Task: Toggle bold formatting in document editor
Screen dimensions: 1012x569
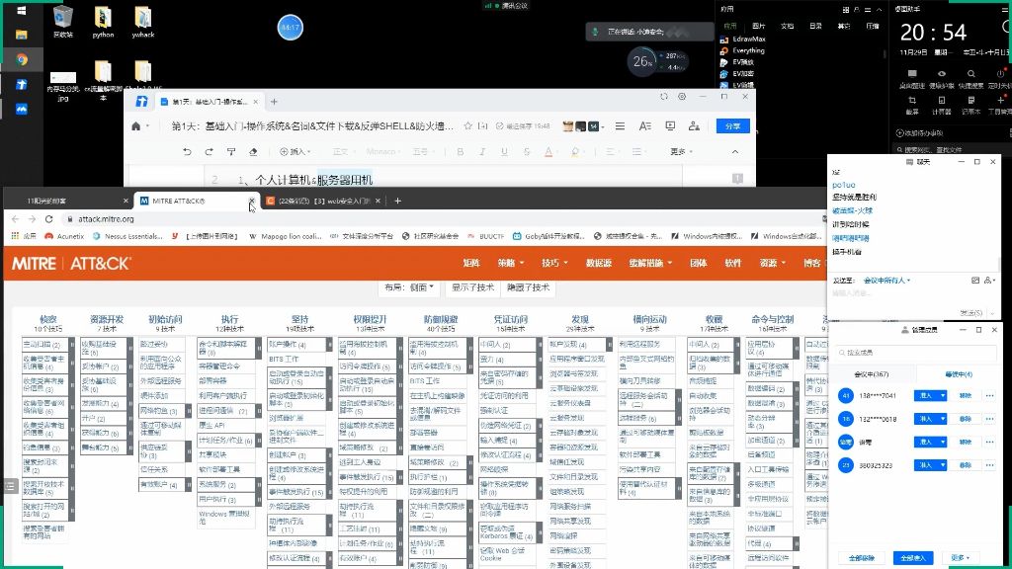Action: tap(461, 151)
